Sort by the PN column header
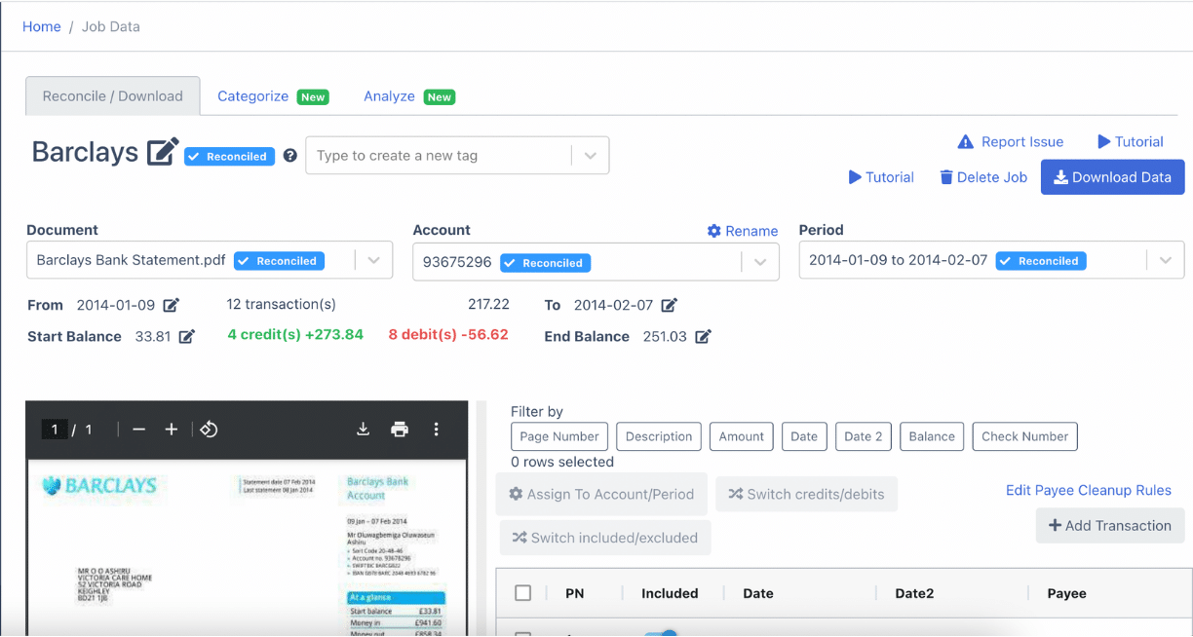The width and height of the screenshot is (1193, 637). [575, 593]
